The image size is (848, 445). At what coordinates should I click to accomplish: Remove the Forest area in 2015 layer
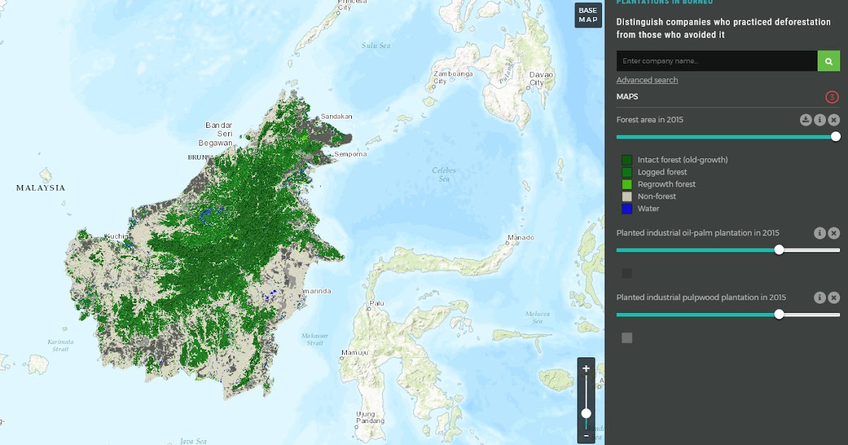click(832, 119)
